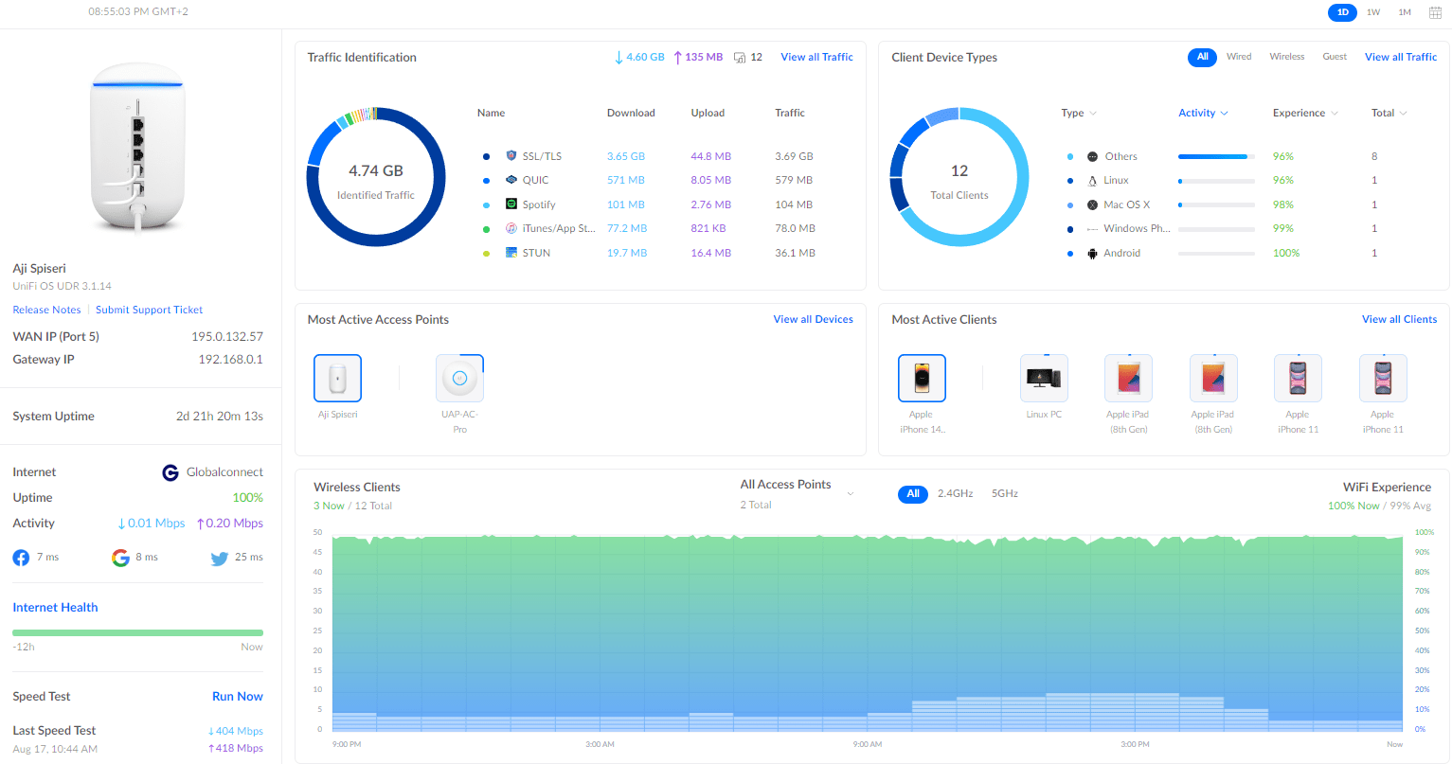Image resolution: width=1452 pixels, height=764 pixels.
Task: Select the UAP-AC-Pro access point icon
Action: point(459,379)
